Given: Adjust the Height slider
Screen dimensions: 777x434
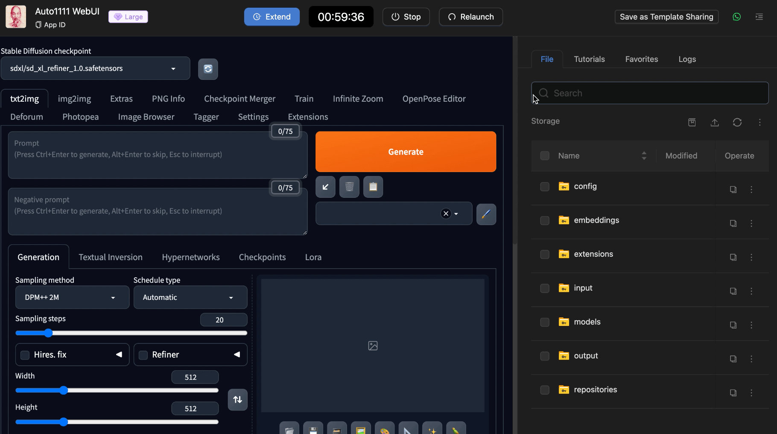Looking at the screenshot, I should pos(117,422).
